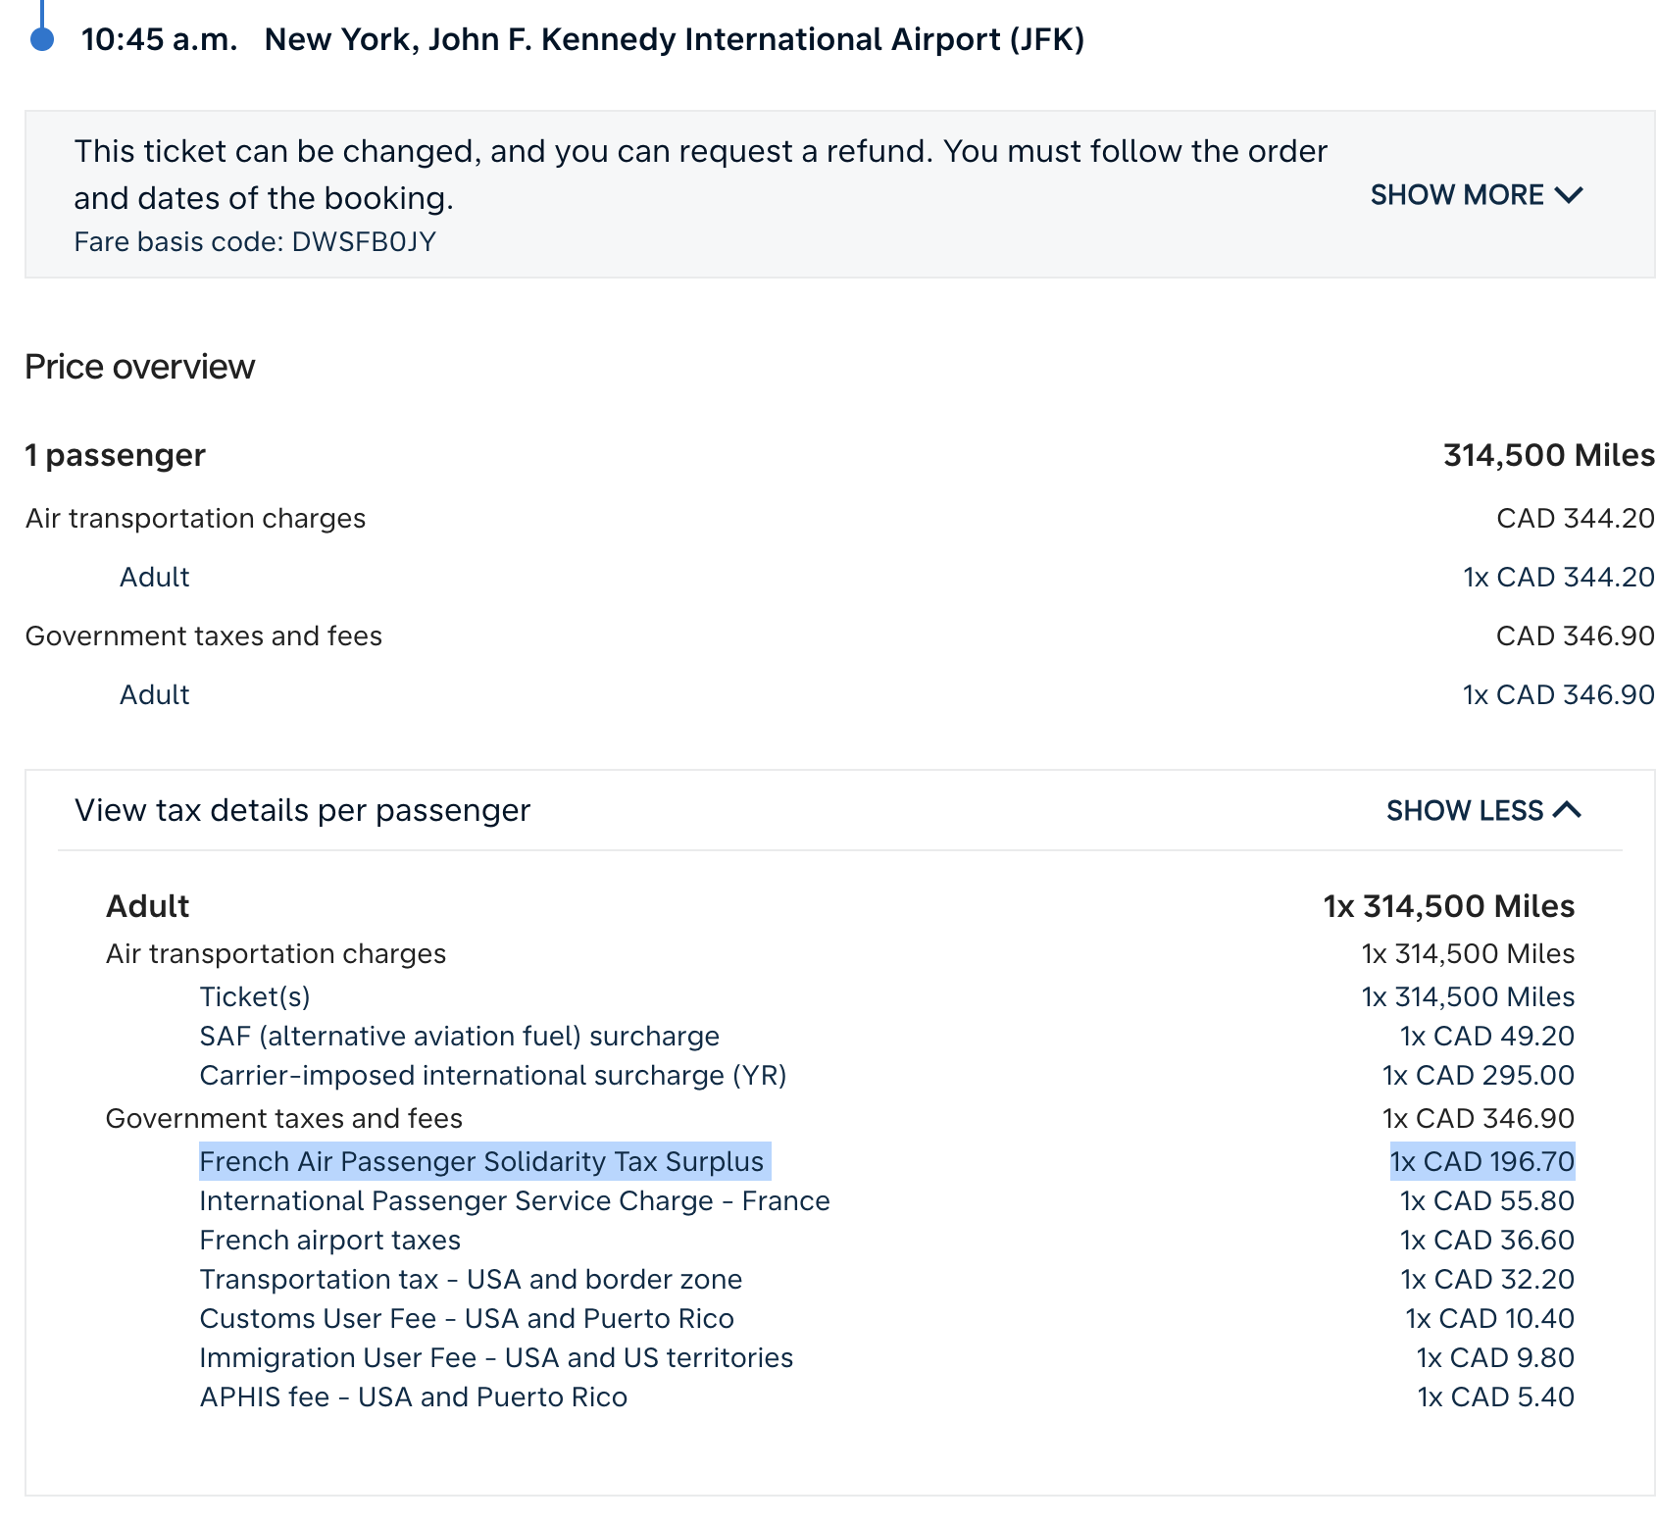Click the highlighted 1x CAD 196.70 amount
This screenshot has height=1524, width=1657.
tap(1481, 1161)
